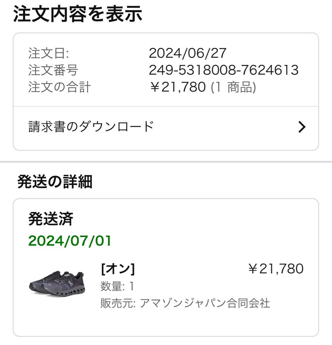Click seller name アマゾンジャパン合同会社
This screenshot has height=345, width=332.
204,303
